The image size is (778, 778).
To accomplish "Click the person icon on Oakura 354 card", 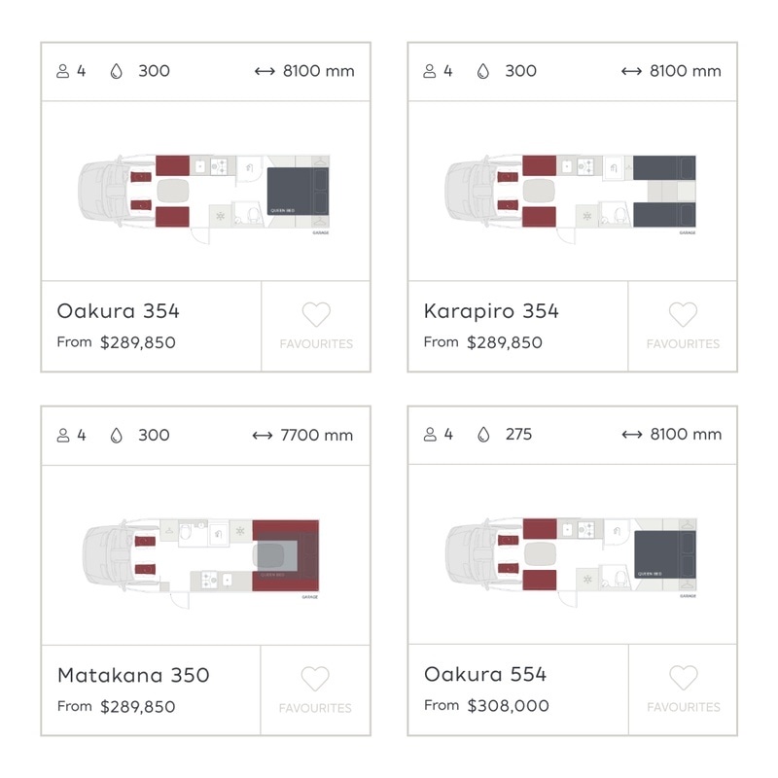I will coord(62,71).
